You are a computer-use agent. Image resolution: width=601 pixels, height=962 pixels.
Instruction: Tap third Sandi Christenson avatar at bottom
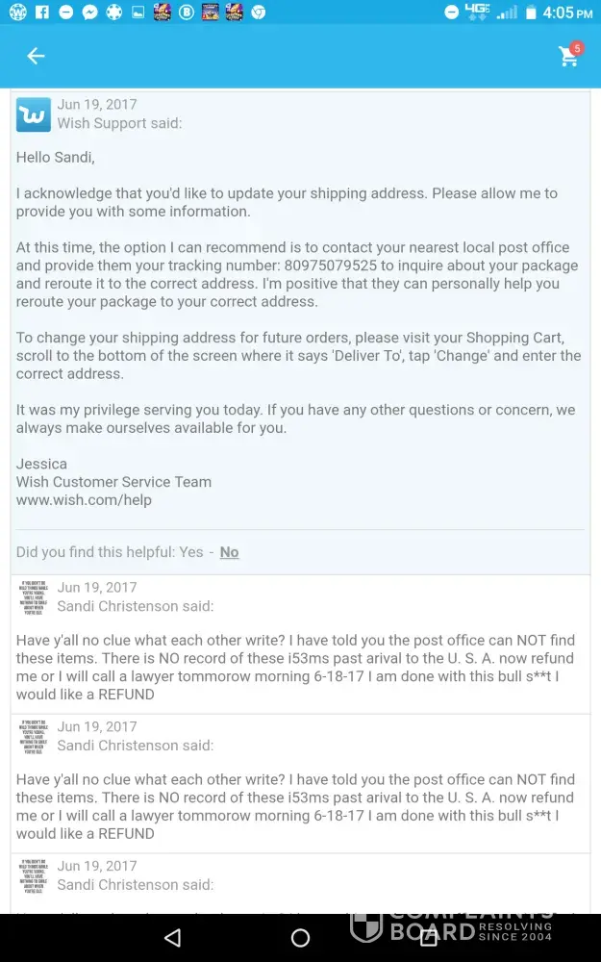coord(34,876)
